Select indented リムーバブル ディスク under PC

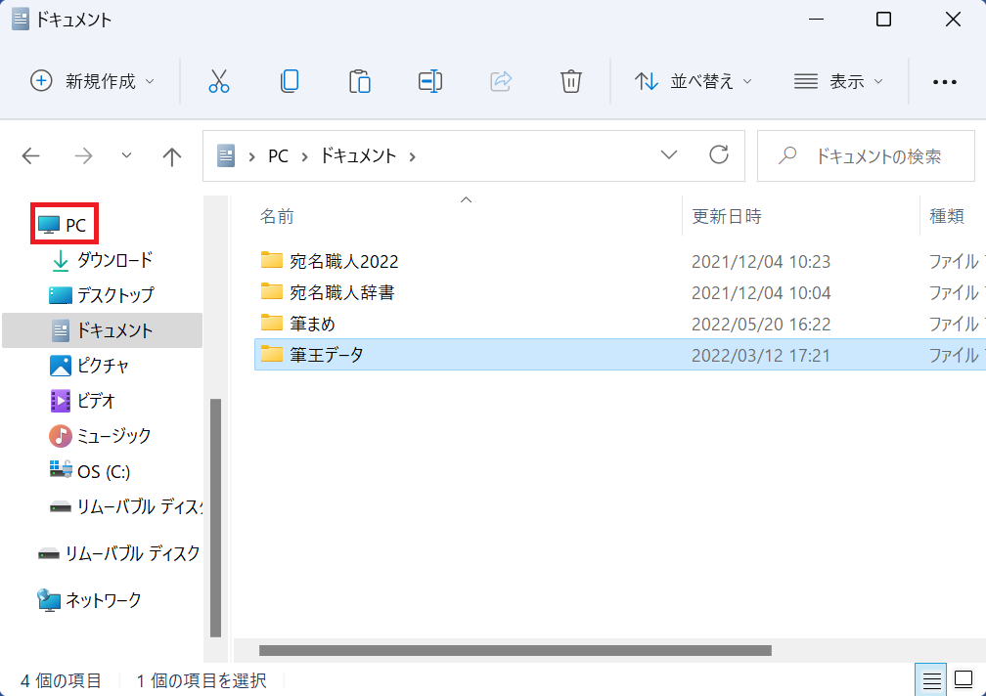tap(126, 506)
